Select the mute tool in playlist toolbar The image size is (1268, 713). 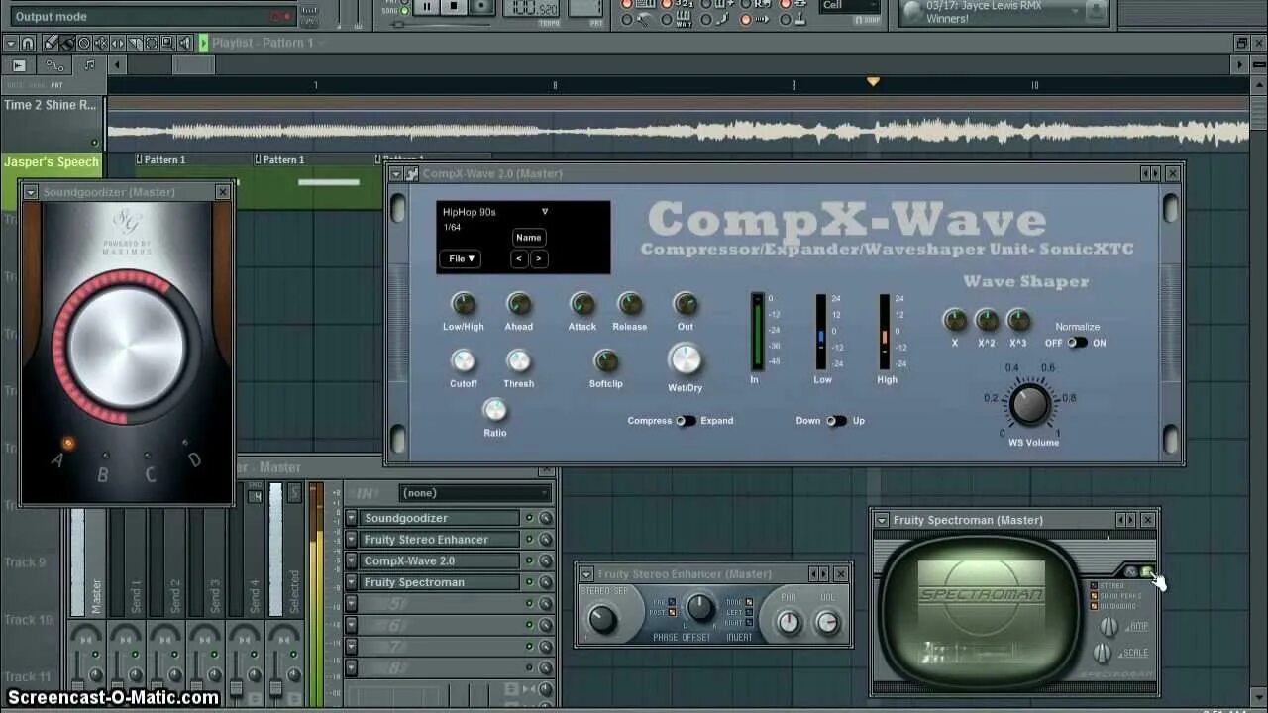coord(101,43)
